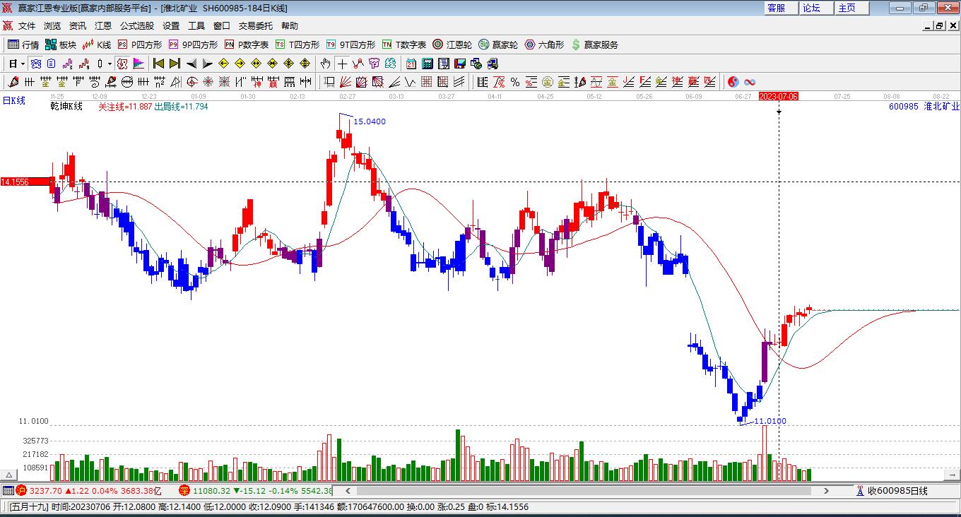The height and width of the screenshot is (517, 961).
Task: Open the 行情 quotes view
Action: pos(23,44)
